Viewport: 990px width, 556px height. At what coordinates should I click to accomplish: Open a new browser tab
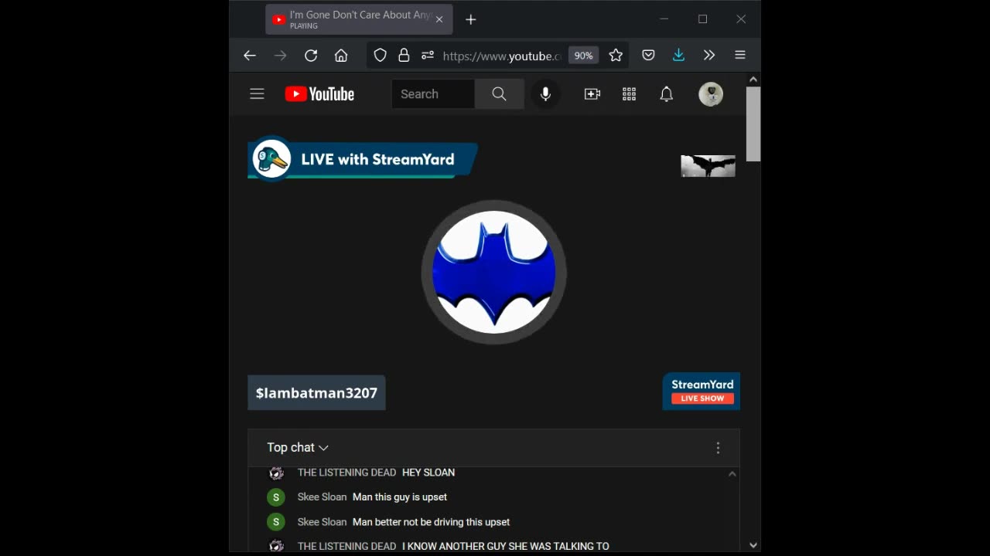click(x=471, y=19)
